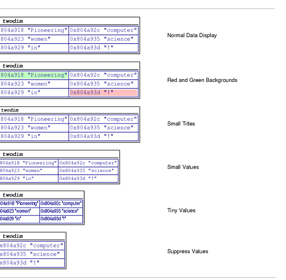The height and width of the screenshot is (280, 286).
Task: Select the "Small Values" caption text
Action: (183, 167)
